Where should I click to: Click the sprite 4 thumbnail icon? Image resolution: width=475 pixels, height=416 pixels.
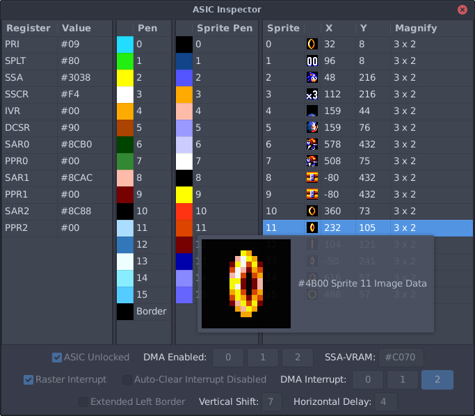click(x=312, y=111)
